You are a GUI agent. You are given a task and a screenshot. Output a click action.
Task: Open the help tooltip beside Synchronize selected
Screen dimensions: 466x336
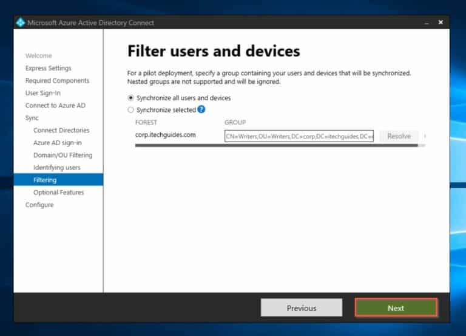(201, 109)
